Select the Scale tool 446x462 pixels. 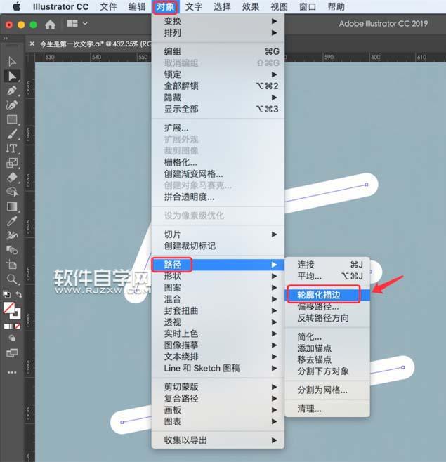[12, 163]
